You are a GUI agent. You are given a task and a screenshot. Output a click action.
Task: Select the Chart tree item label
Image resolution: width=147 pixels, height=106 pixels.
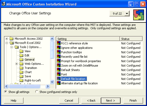click(28, 72)
